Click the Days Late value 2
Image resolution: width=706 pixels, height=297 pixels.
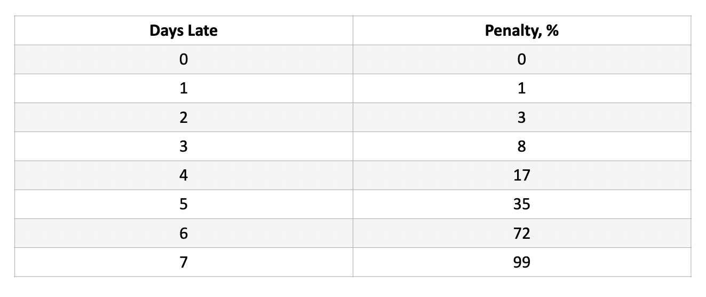point(184,118)
